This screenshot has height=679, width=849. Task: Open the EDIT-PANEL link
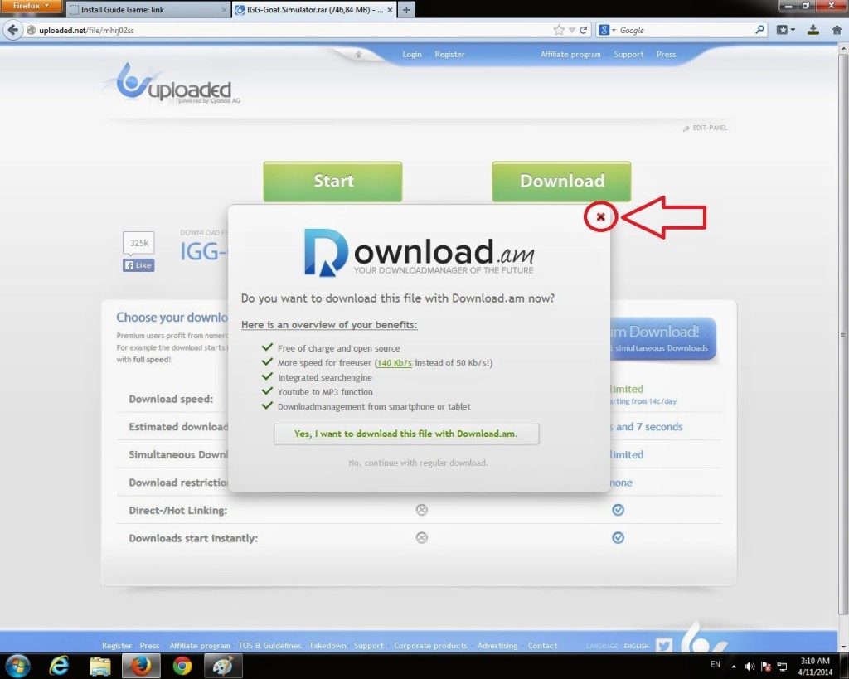pos(706,128)
